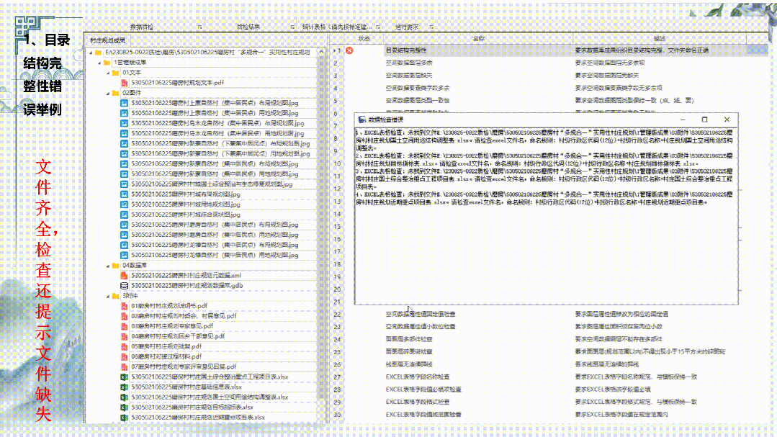Screen dimensions: 777x437
Task: Click PDF icon of 01磨房村村庄规划说明书.pdf
Action: click(125, 306)
